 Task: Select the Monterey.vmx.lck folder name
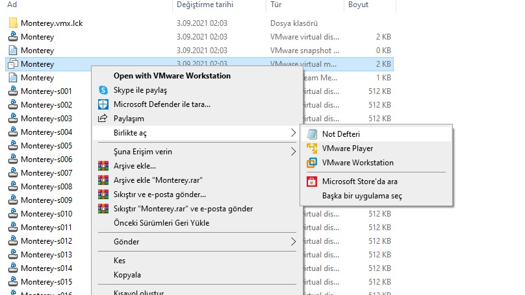pyautogui.click(x=51, y=23)
